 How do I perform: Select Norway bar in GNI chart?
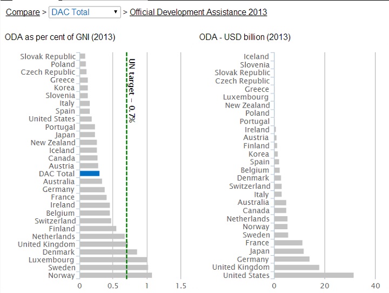[x=115, y=276]
